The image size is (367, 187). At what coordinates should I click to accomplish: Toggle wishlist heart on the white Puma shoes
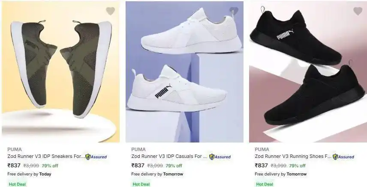coord(234,11)
